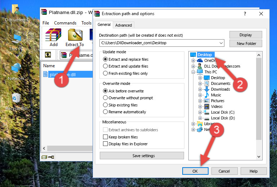Click the Display button
277x187 pixels.
click(246, 35)
